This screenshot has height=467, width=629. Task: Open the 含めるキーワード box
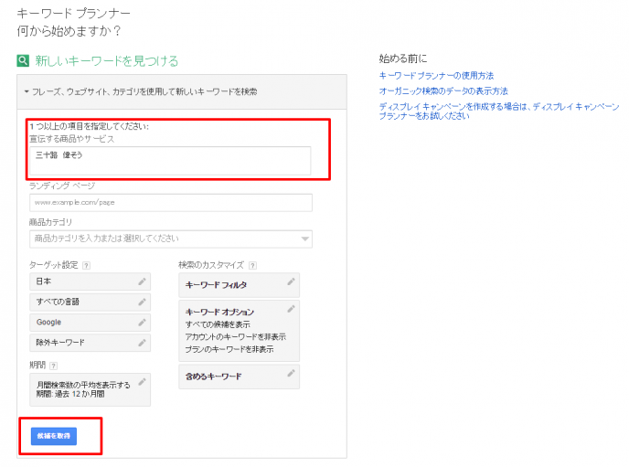(x=240, y=377)
